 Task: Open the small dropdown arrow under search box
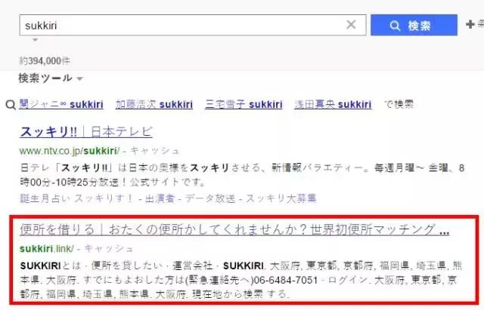pyautogui.click(x=36, y=40)
